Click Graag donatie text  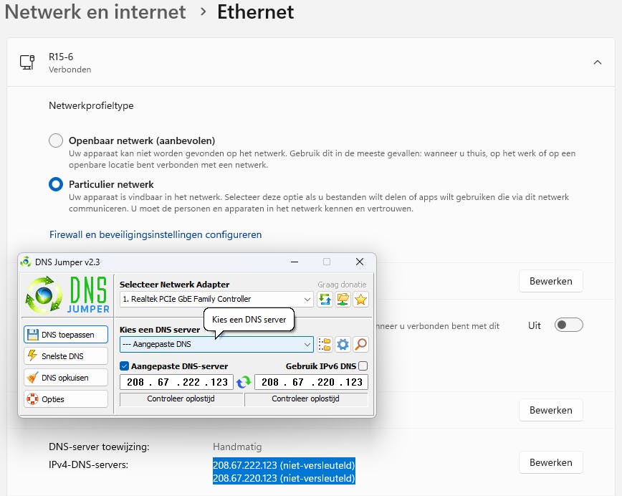[342, 285]
